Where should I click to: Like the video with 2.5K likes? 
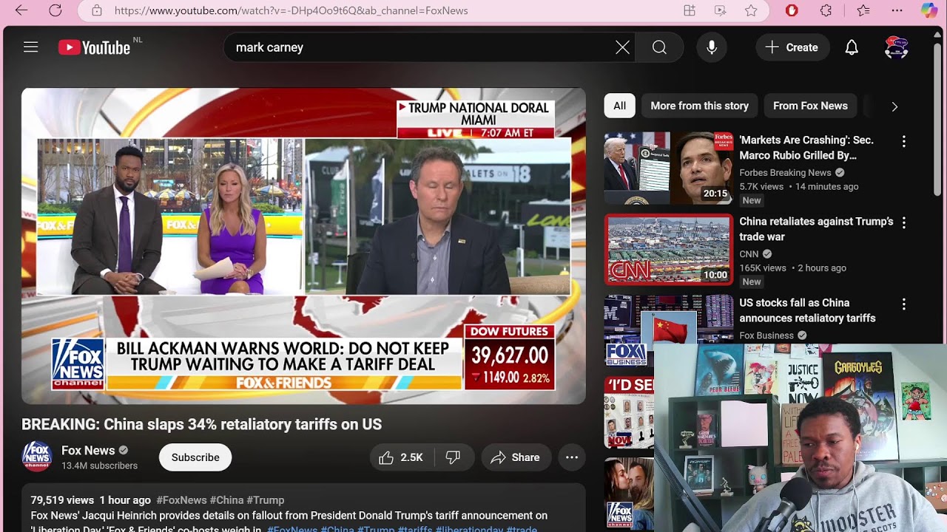pos(401,457)
